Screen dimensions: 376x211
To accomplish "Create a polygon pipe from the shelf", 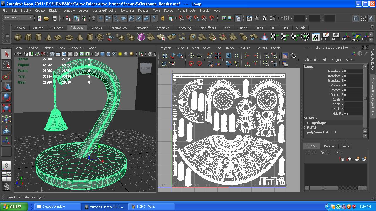I will point(90,37).
